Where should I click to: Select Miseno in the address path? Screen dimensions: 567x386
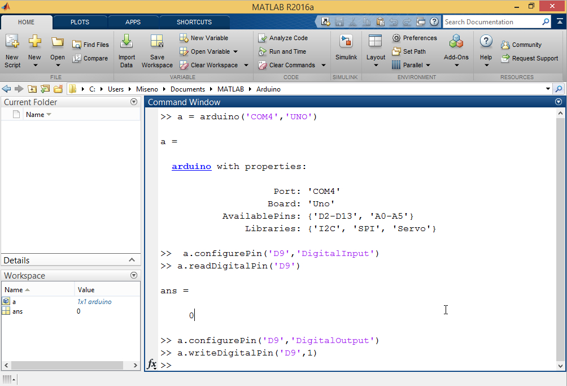point(147,89)
